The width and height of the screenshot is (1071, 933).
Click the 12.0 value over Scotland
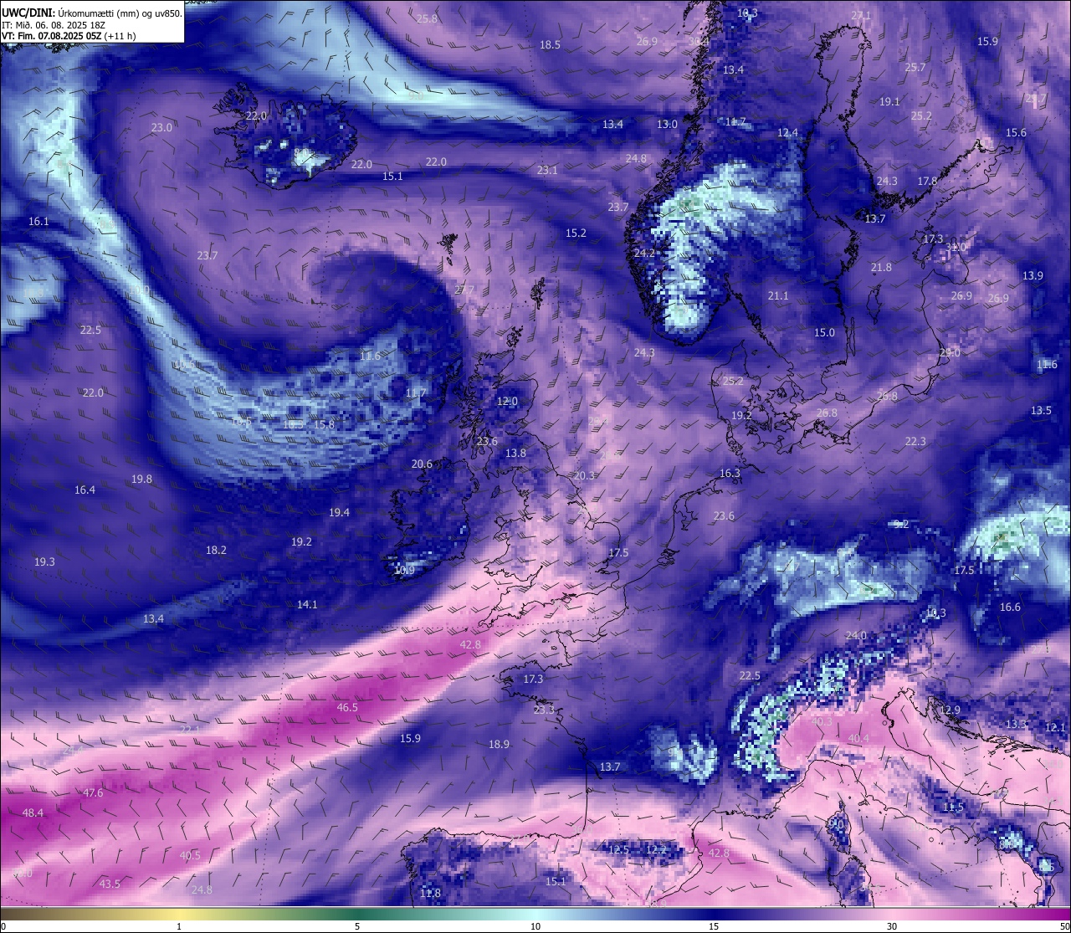[x=507, y=401]
